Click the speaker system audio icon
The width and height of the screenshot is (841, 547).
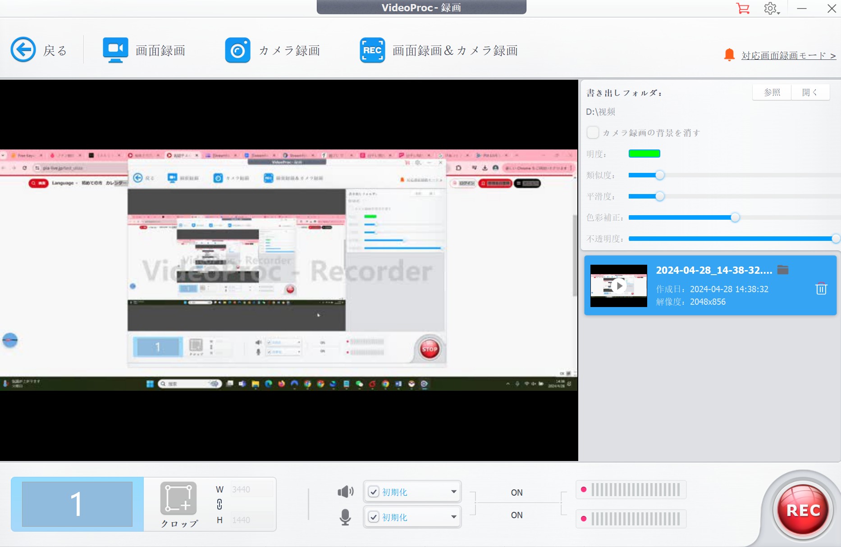[346, 492]
